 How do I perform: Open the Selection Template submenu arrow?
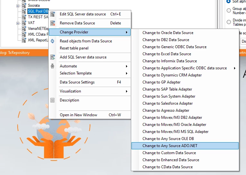[x=127, y=73]
